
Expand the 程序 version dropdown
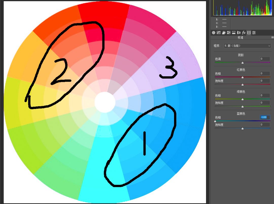pos(247,46)
